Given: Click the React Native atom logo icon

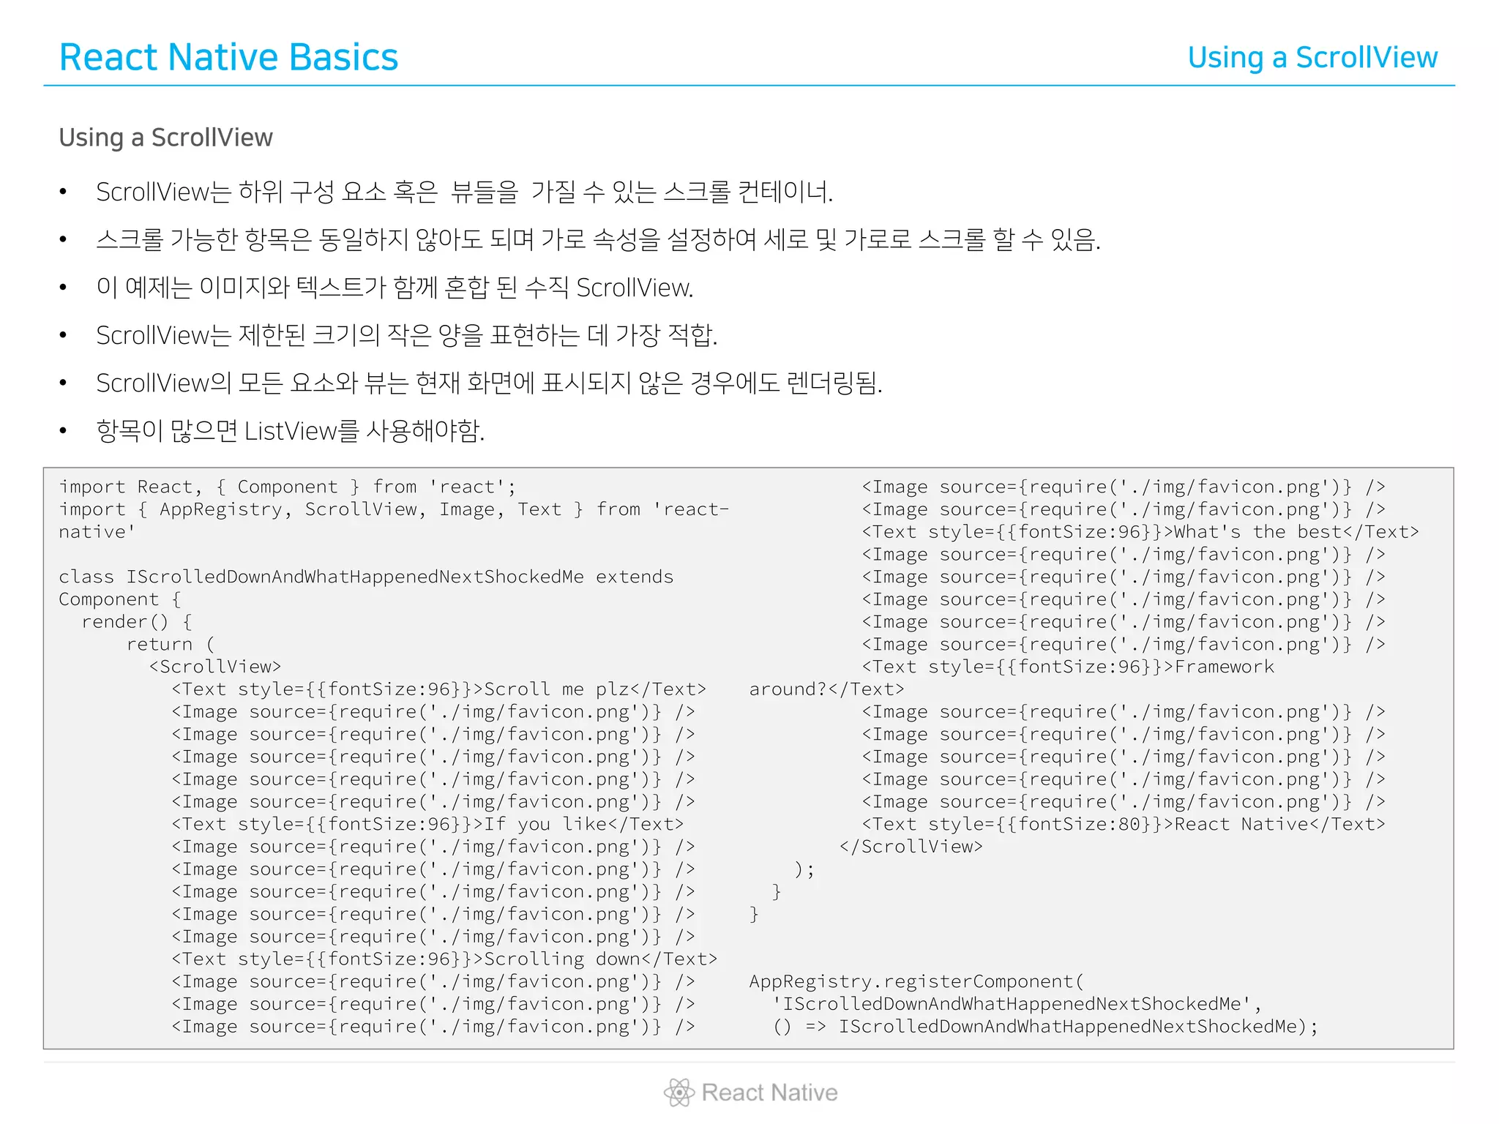Looking at the screenshot, I should click(679, 1093).
